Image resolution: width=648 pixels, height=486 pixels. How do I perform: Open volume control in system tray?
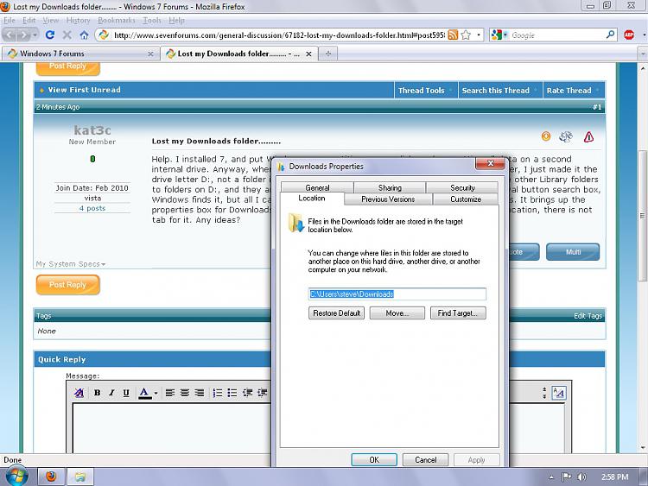(581, 477)
